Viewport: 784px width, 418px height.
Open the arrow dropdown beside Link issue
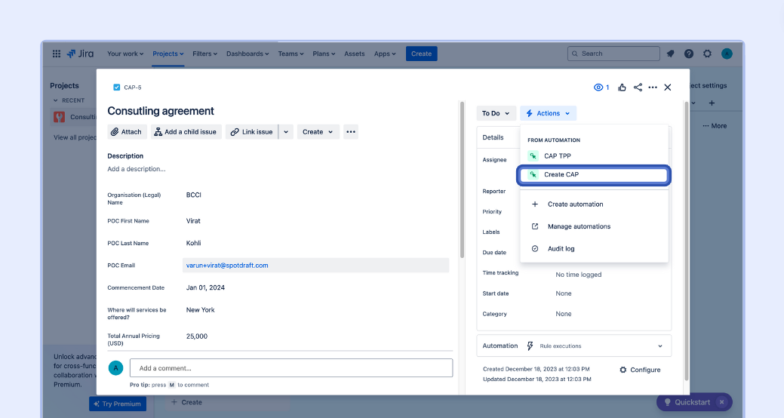tap(286, 132)
